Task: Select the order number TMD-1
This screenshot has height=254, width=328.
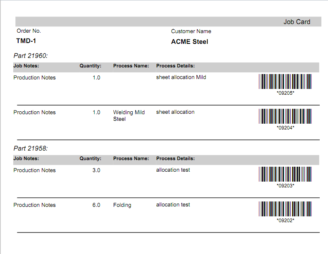Action: click(x=26, y=41)
